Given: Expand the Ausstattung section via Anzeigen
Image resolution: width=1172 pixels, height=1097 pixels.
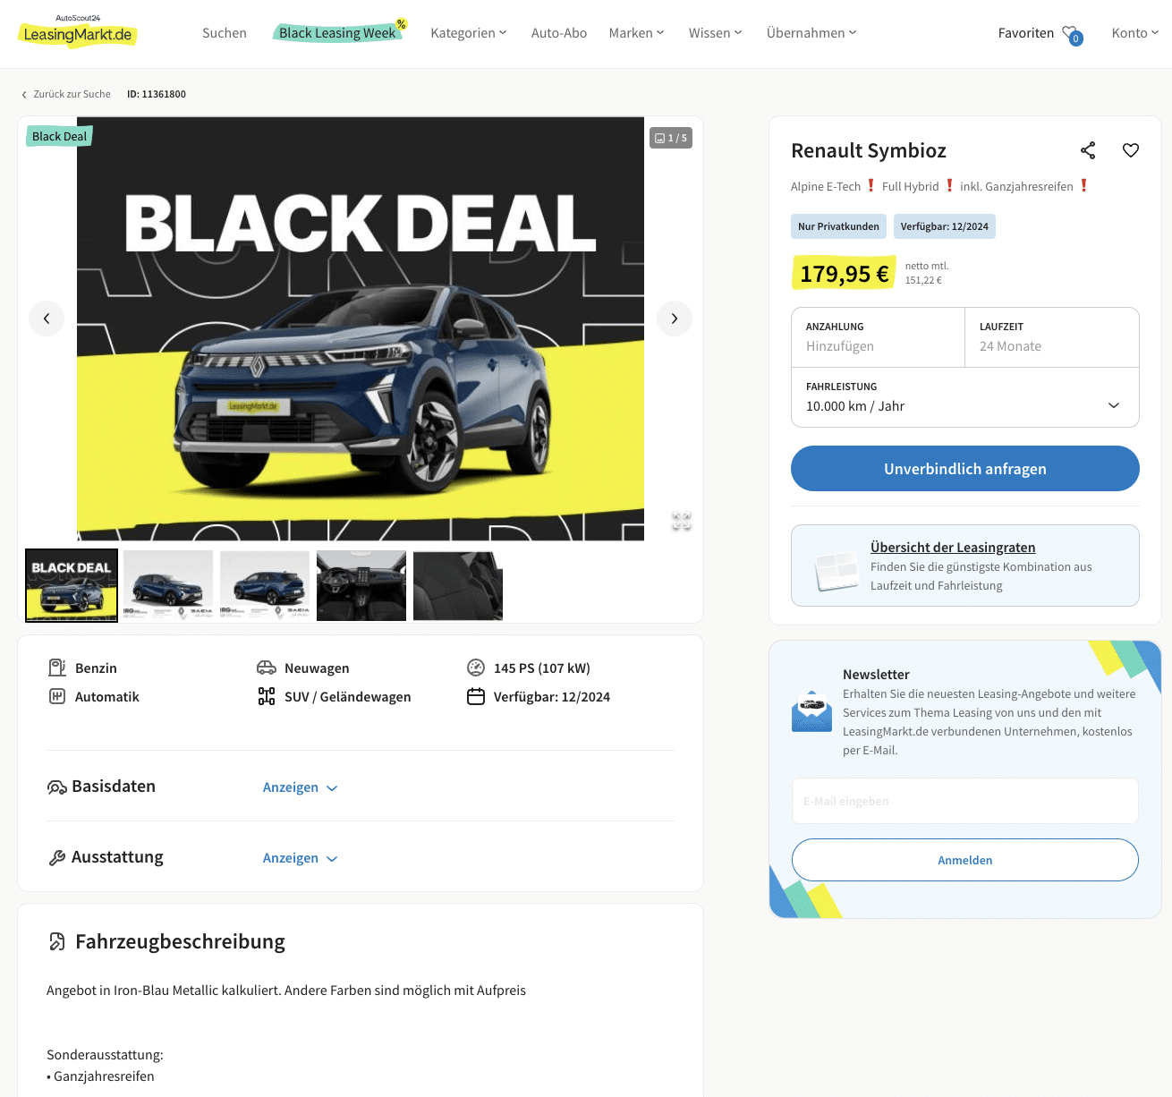Looking at the screenshot, I should [300, 858].
